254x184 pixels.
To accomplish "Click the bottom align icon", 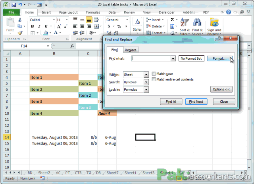I will click(89, 20).
